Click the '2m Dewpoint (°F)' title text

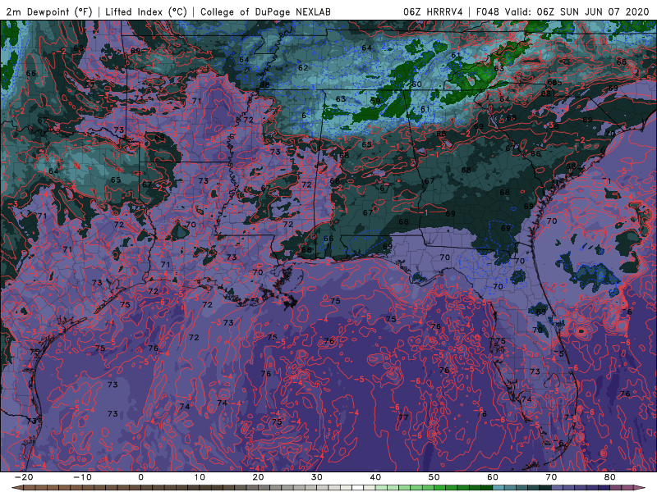[x=49, y=11]
